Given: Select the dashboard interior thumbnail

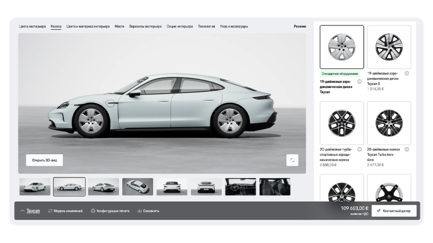Looking at the screenshot, I should [x=240, y=187].
